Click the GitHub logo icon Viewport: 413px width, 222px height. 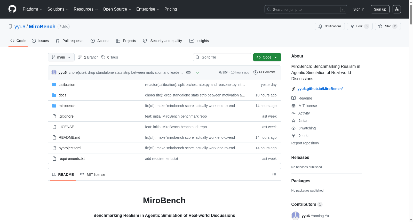coord(12,9)
